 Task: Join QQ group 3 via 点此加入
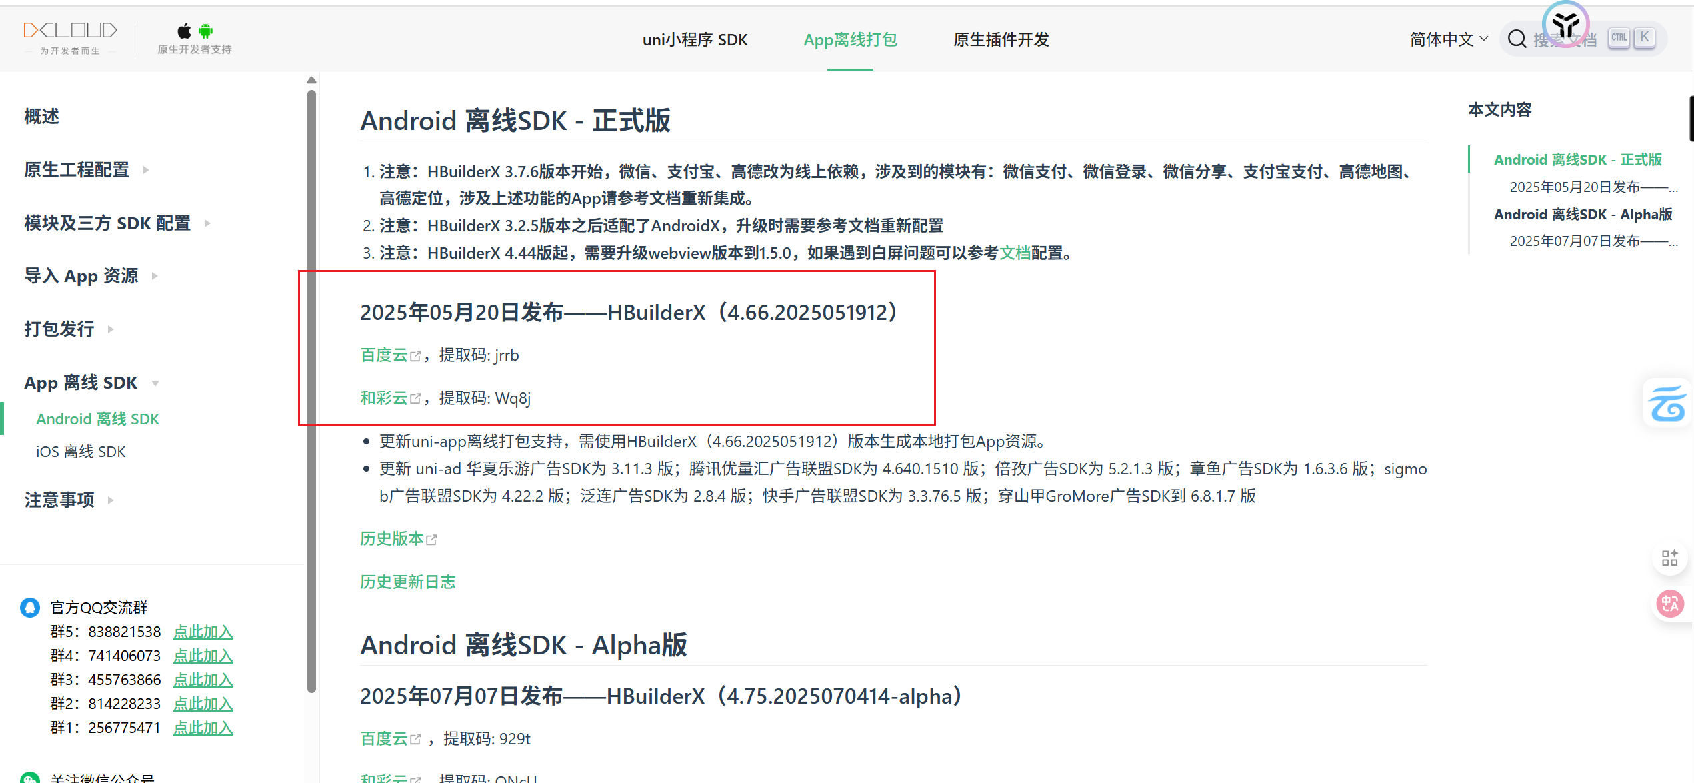click(x=203, y=680)
